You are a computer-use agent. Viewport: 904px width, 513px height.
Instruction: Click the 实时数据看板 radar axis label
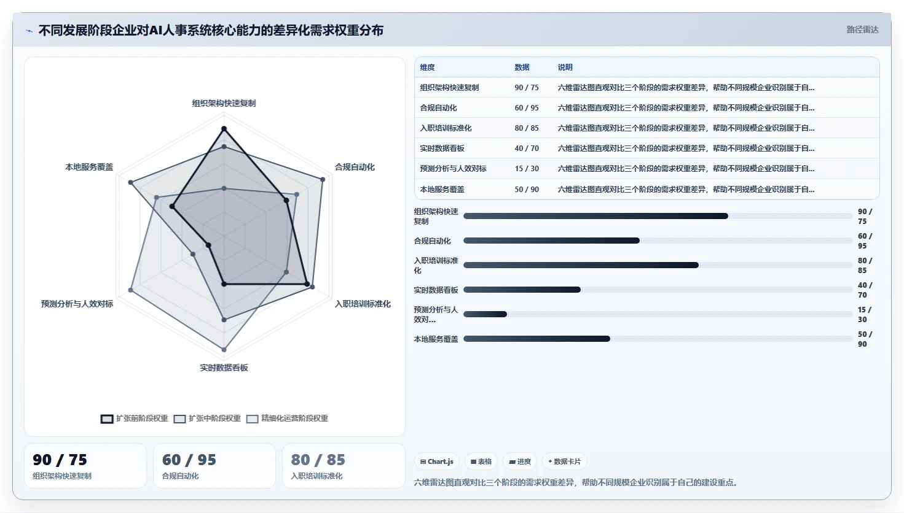pos(224,368)
